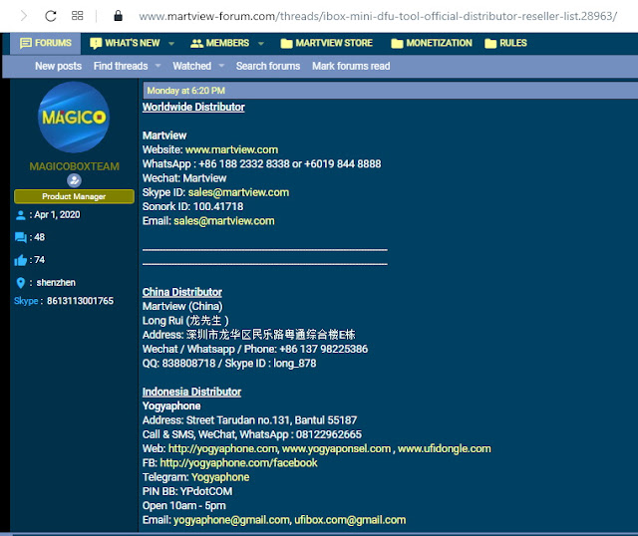Reload the page with refresh icon

coord(51,16)
